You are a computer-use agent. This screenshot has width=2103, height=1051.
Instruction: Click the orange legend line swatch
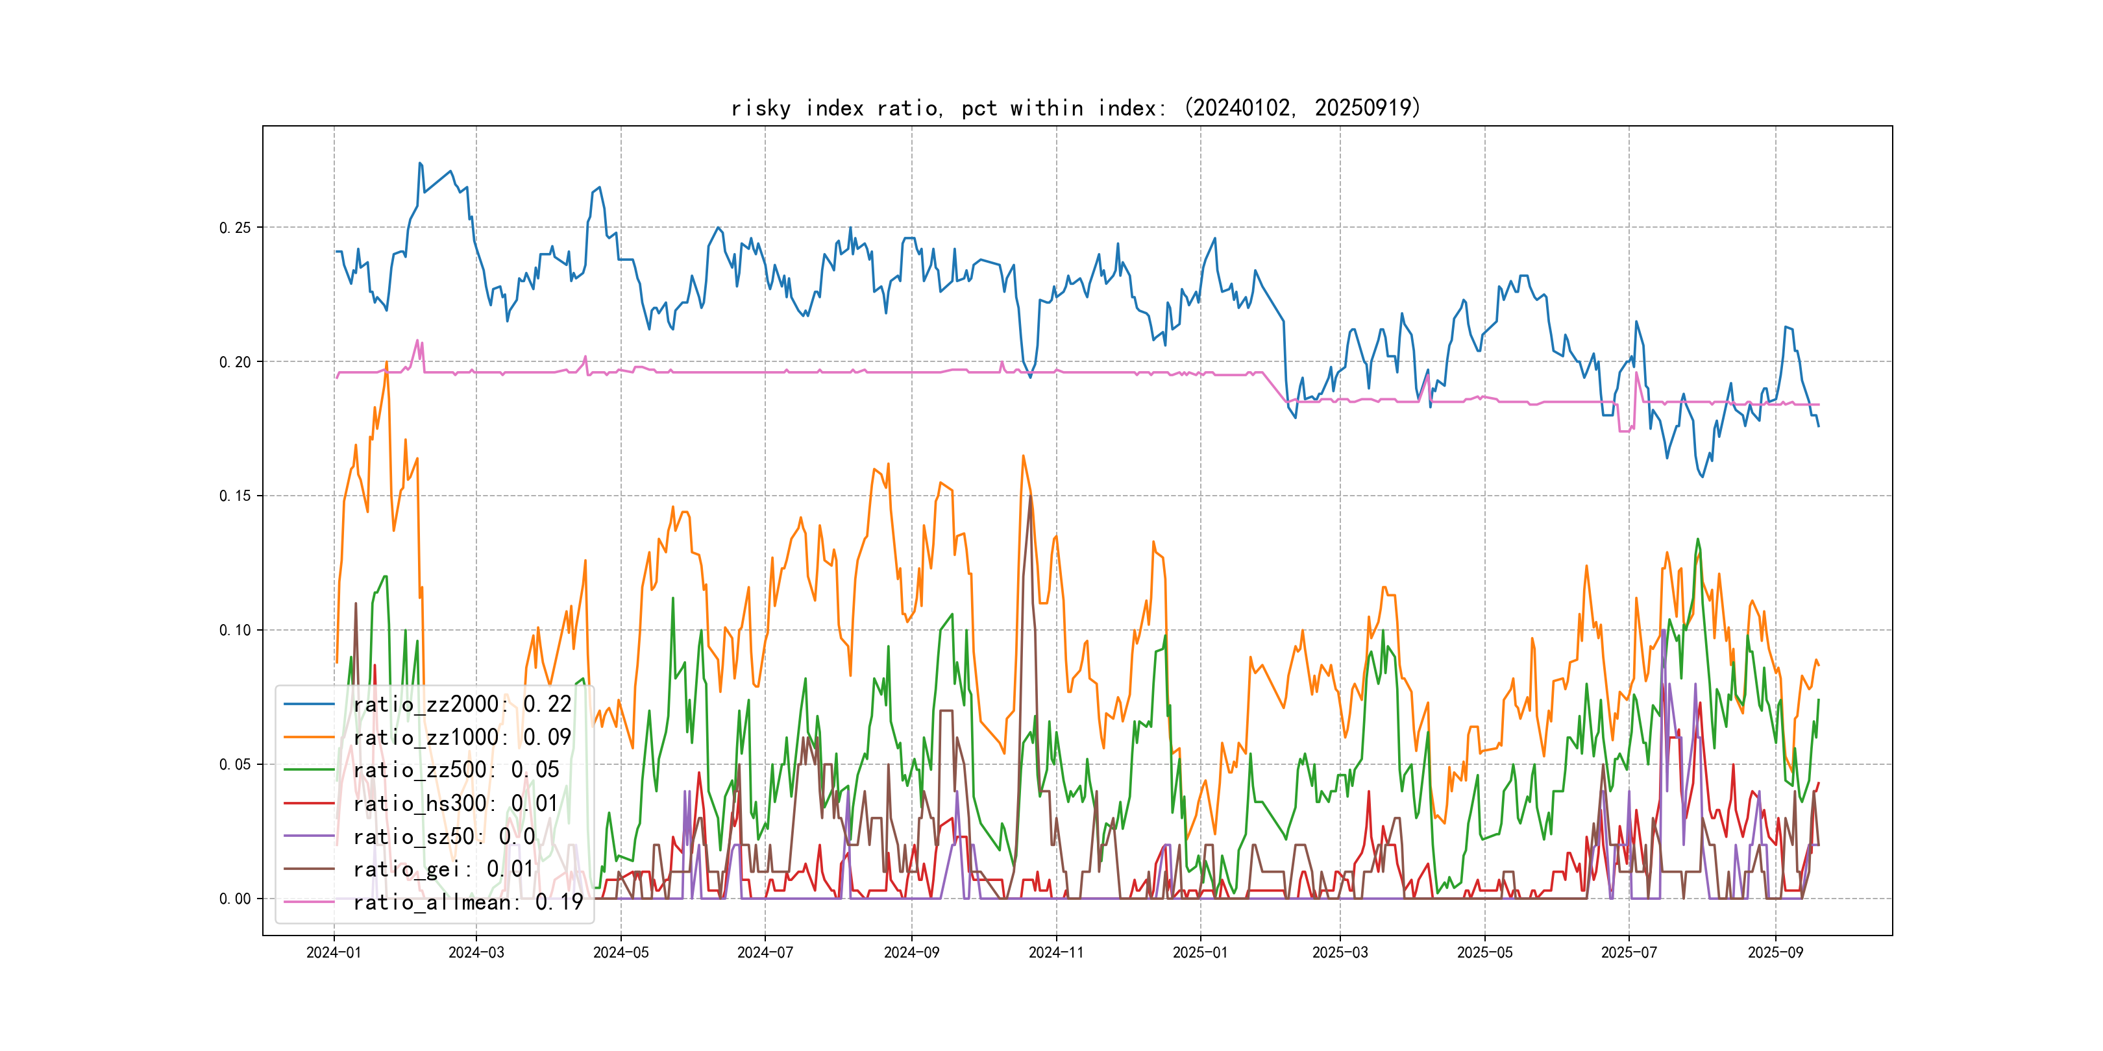[308, 737]
